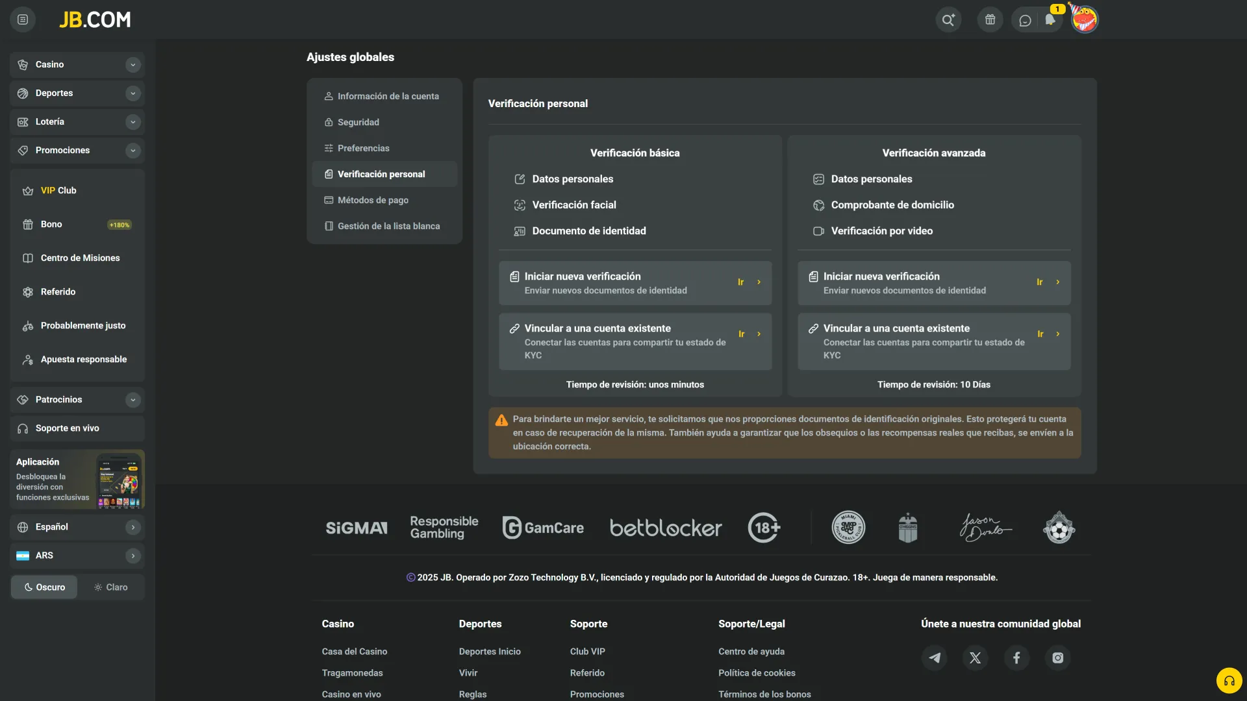The image size is (1247, 701).
Task: Open the Instagram icon in footer
Action: point(1058,658)
